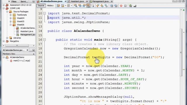
Task: Minimize the Projects panel group
Action: (x=33, y=1)
